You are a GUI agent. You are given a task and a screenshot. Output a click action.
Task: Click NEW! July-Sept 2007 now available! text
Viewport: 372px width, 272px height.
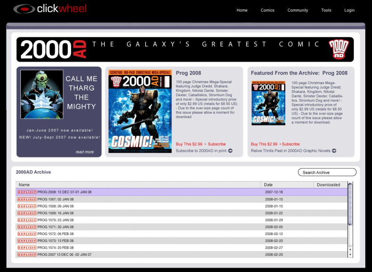(60, 137)
